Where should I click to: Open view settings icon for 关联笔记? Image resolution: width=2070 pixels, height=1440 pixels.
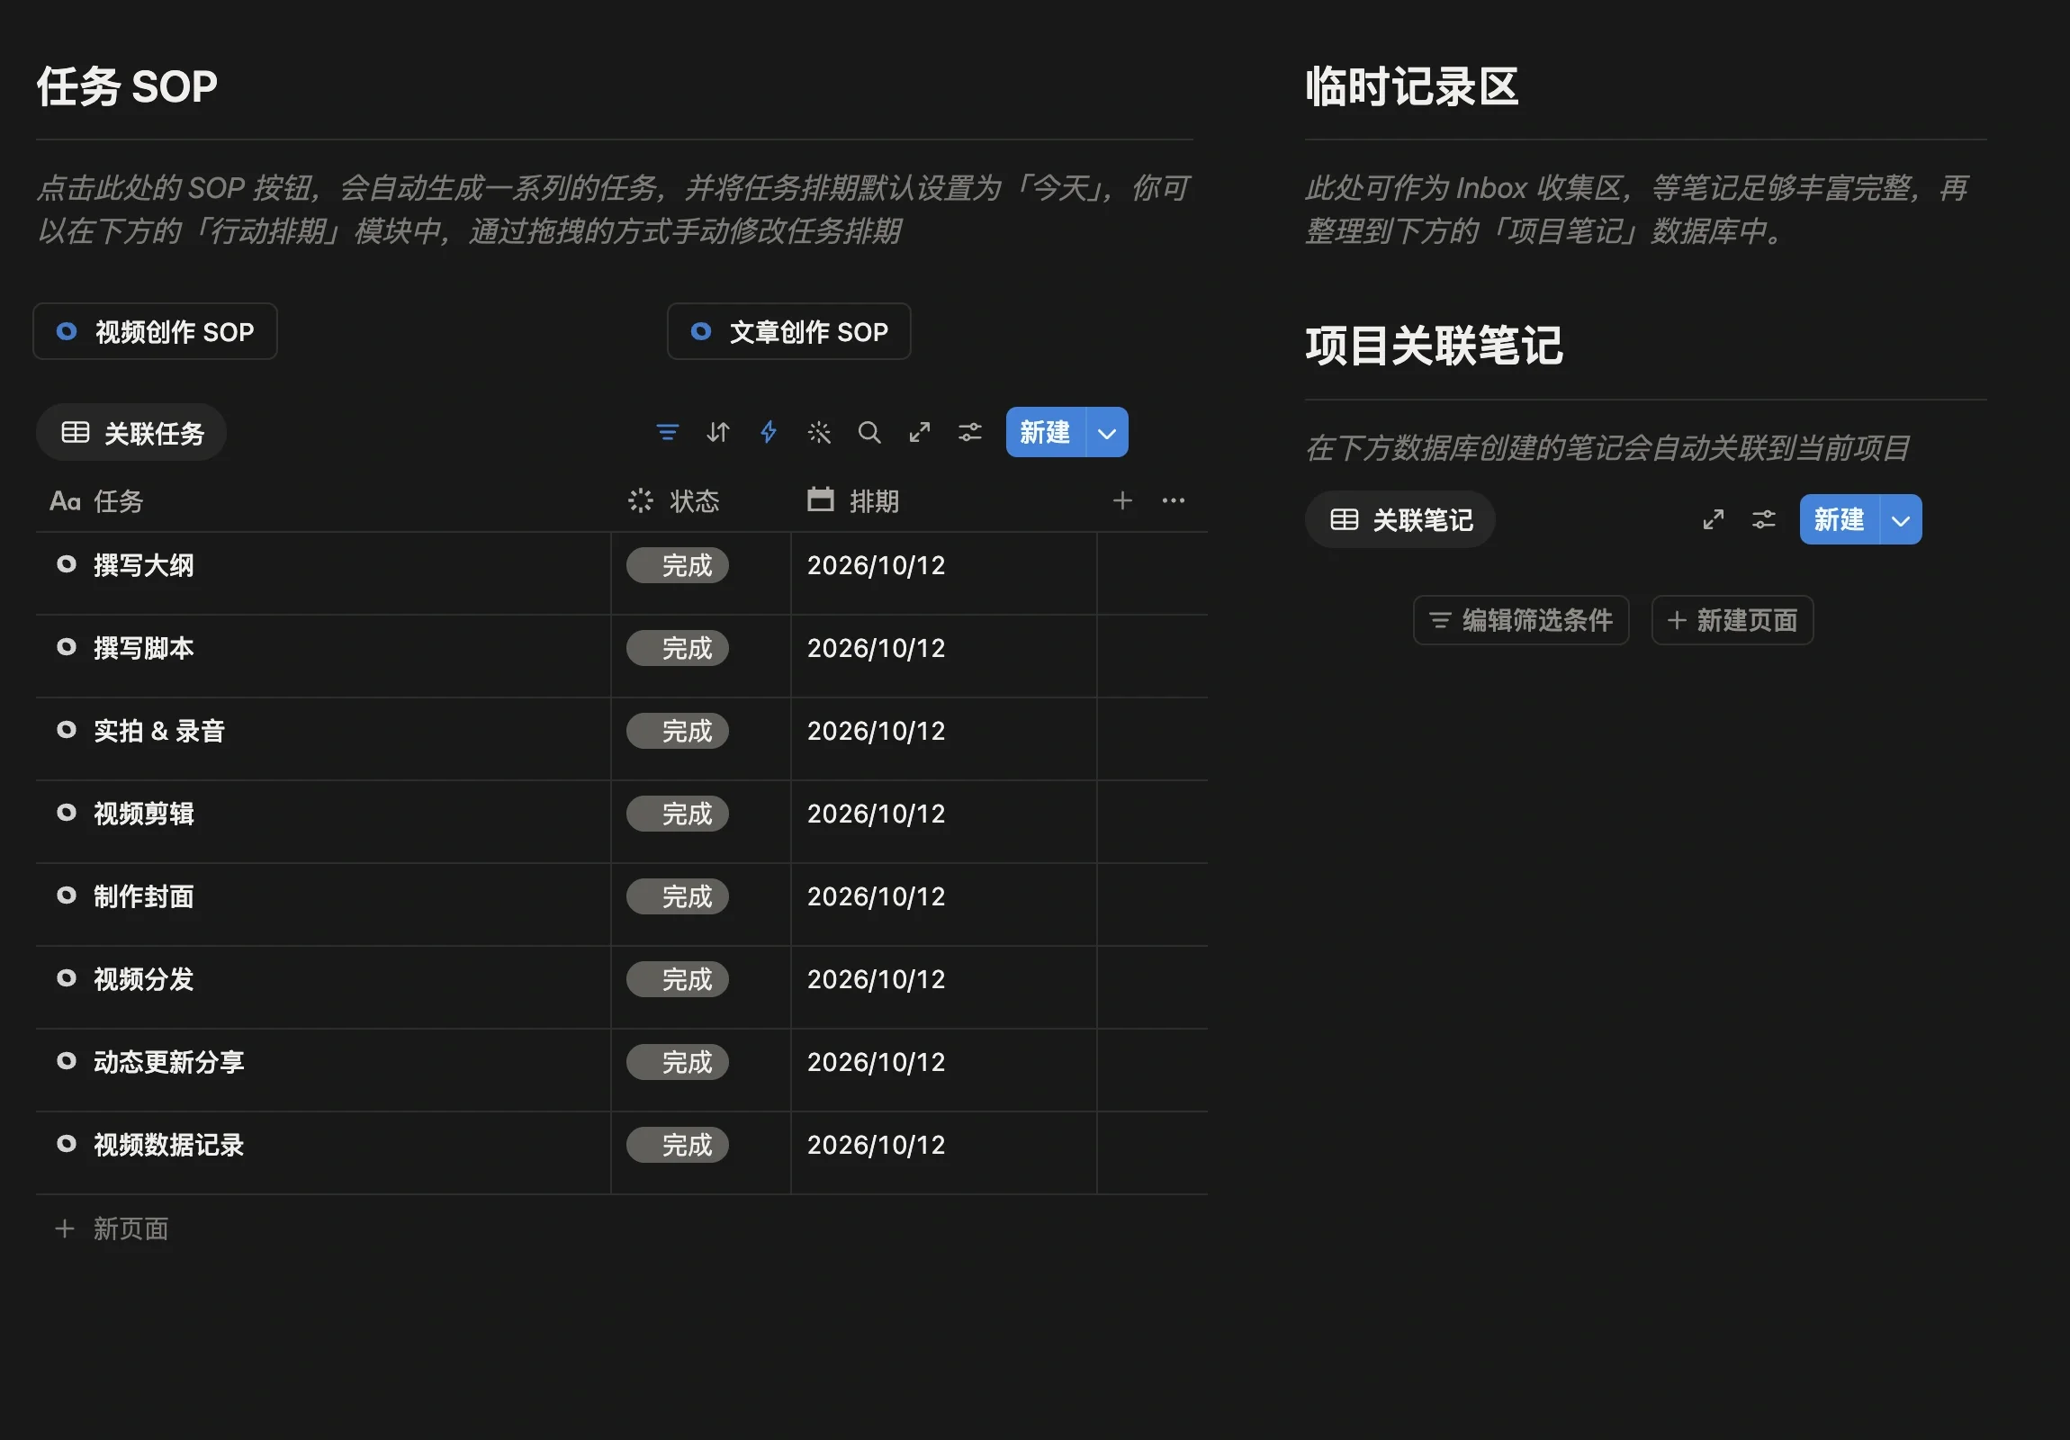point(1763,519)
